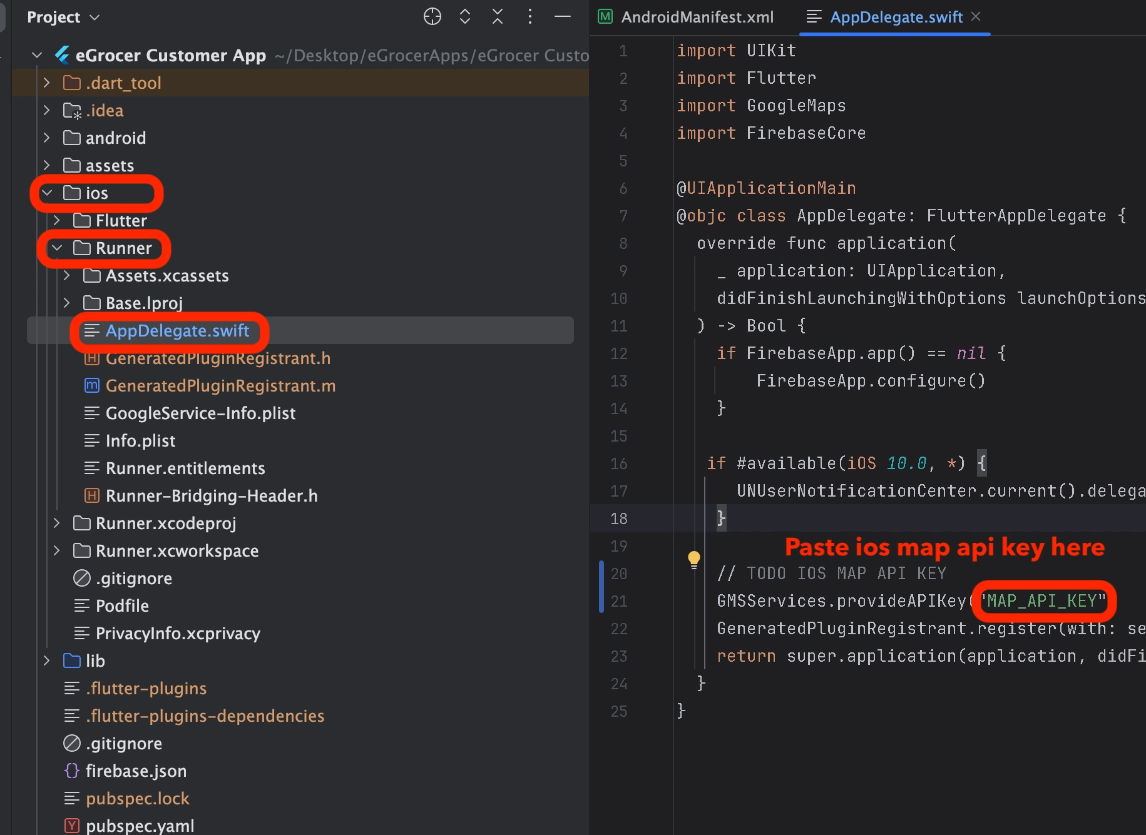Select the AppDelegate.swift editor tab
The width and height of the screenshot is (1146, 835).
coord(896,17)
